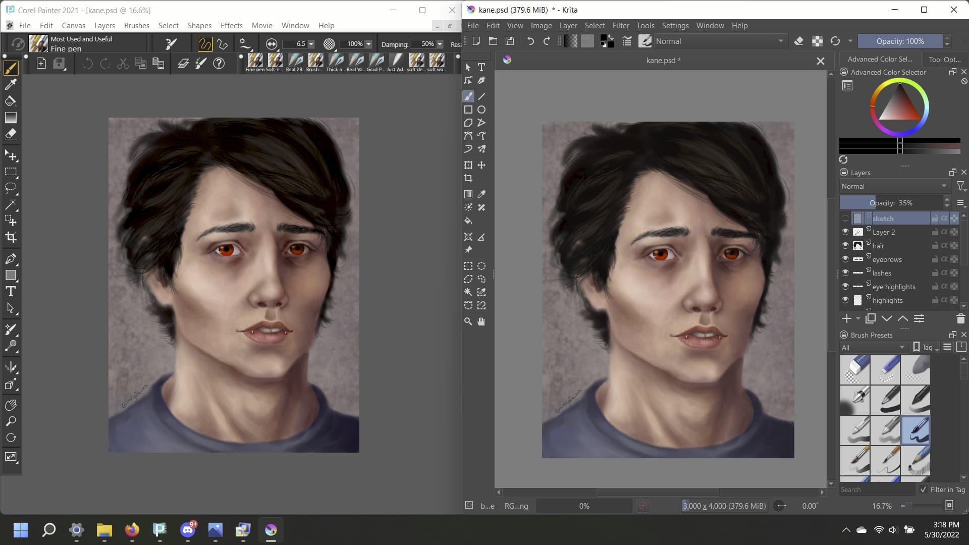Click Krita's Save document icon

click(x=510, y=41)
